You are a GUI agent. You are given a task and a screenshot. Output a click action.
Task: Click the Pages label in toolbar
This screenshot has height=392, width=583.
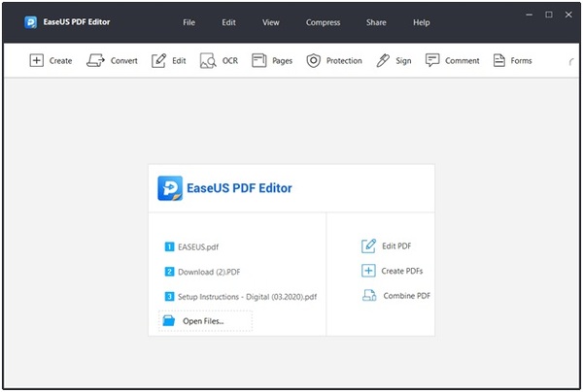point(282,60)
